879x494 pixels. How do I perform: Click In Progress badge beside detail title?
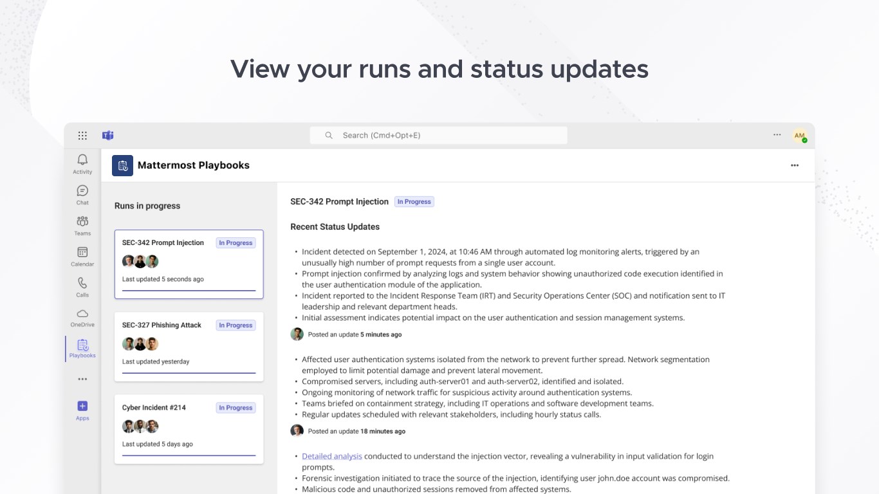pos(414,202)
